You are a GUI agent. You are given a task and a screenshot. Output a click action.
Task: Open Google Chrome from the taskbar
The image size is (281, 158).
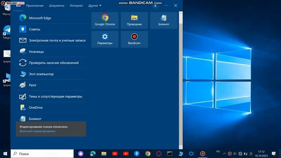(x=148, y=154)
